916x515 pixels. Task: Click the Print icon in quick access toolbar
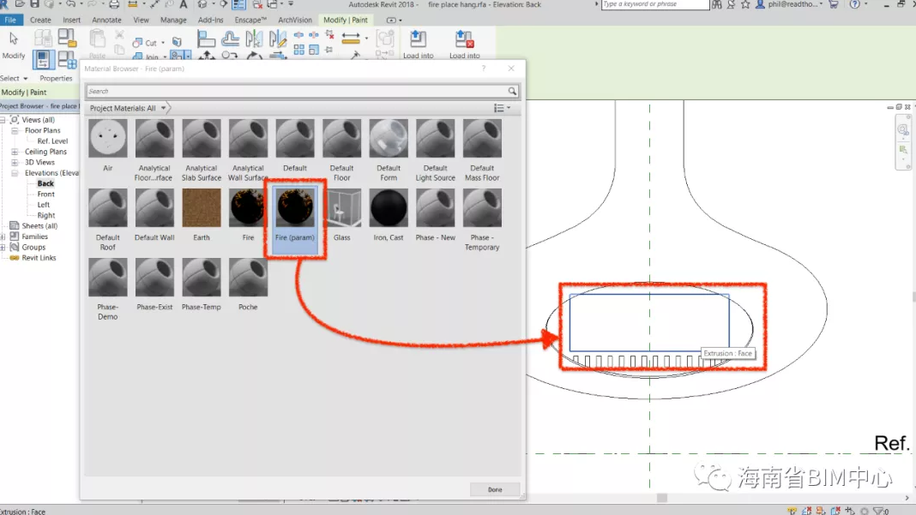click(x=114, y=5)
